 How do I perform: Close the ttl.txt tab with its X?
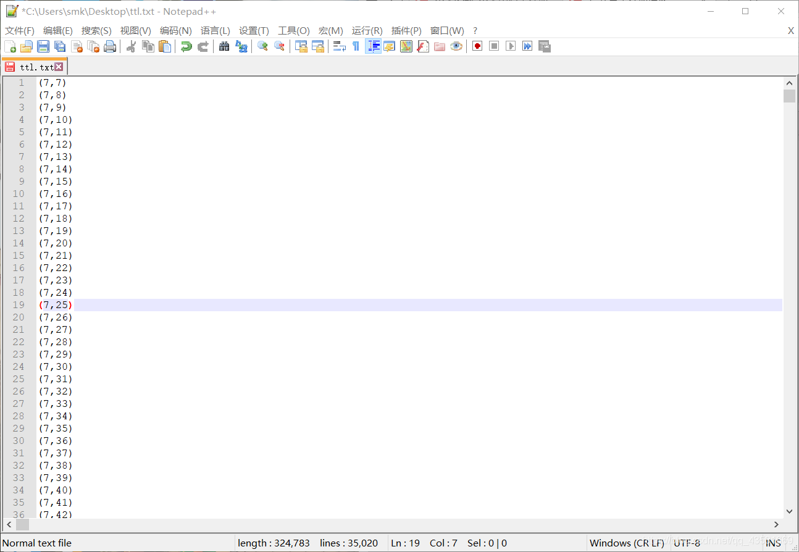[x=59, y=67]
